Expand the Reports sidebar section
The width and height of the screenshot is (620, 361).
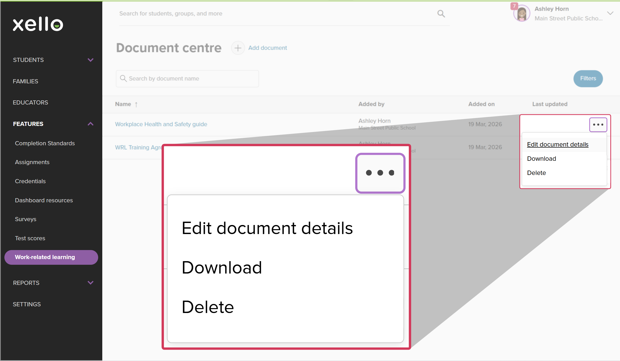(90, 283)
